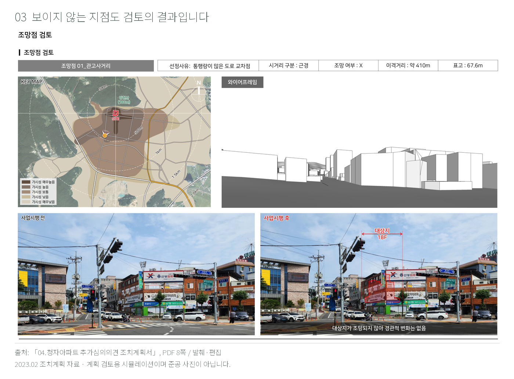Viewport: 514px width, 379px height.
Task: Click the north arrow compass on the key map
Action: (x=199, y=90)
